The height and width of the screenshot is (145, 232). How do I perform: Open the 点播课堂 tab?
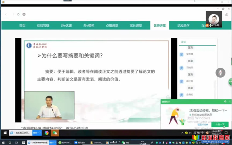click(x=112, y=26)
